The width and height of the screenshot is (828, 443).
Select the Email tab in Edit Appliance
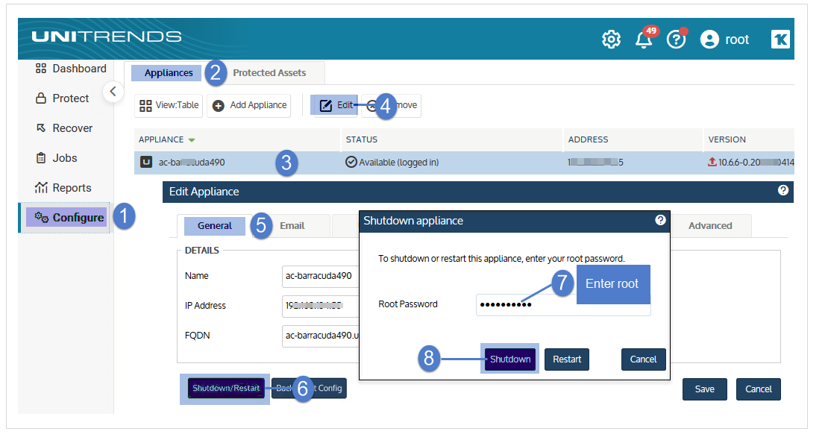pyautogui.click(x=292, y=226)
